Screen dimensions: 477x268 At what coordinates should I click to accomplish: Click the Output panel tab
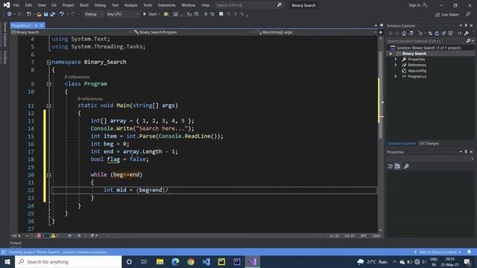coord(16,243)
